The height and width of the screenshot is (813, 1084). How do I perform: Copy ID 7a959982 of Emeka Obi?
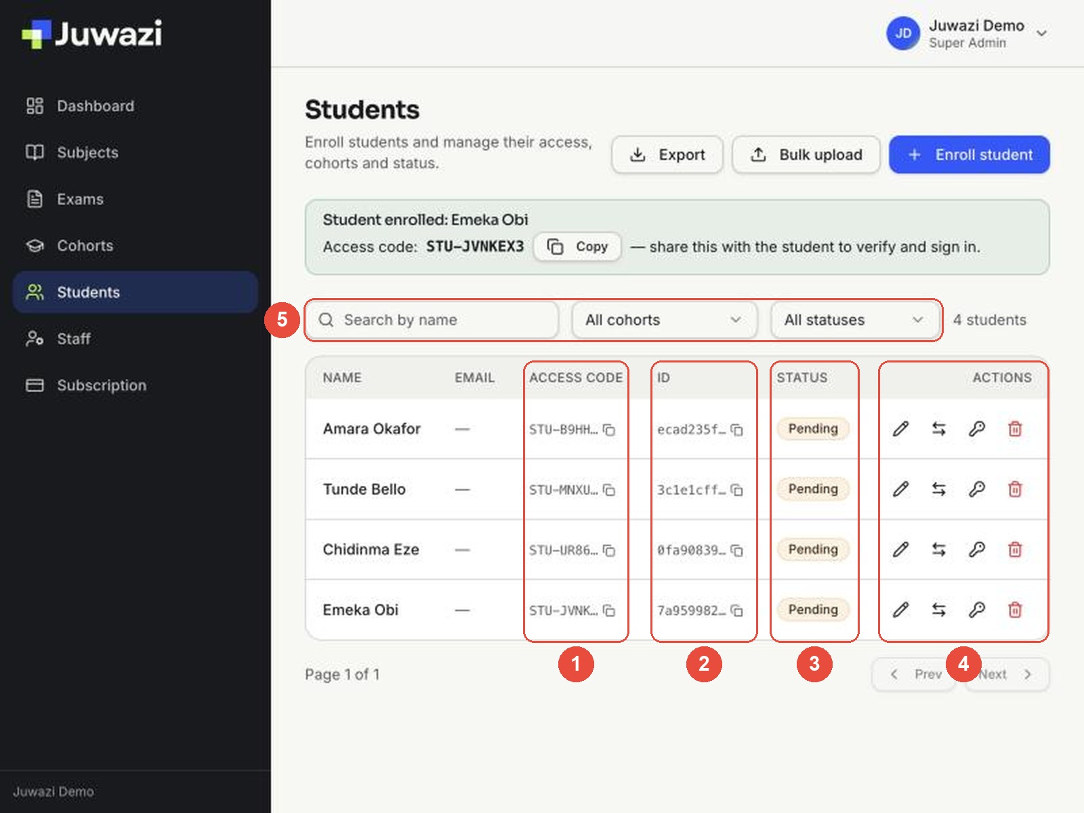[x=737, y=610]
